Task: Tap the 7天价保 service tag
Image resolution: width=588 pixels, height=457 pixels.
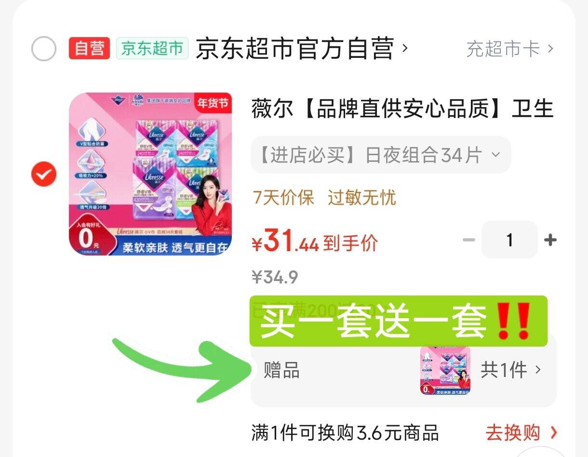Action: pos(283,197)
